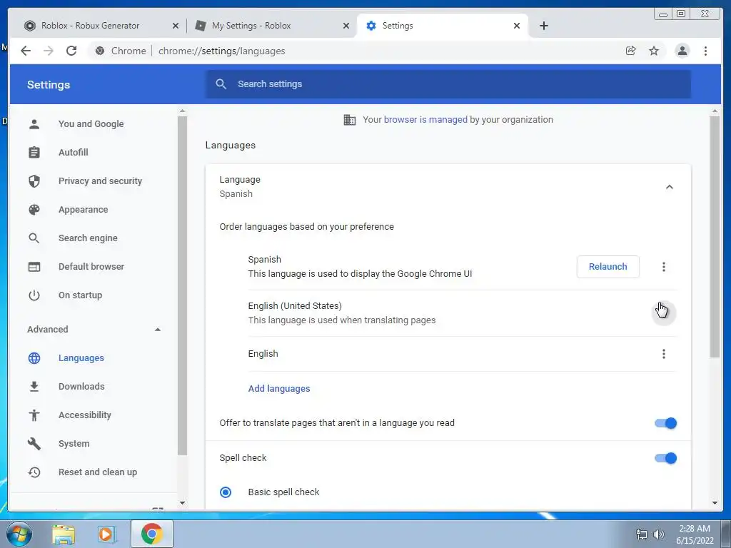Open a new tab with plus button
Image resolution: width=731 pixels, height=548 pixels.
[543, 26]
